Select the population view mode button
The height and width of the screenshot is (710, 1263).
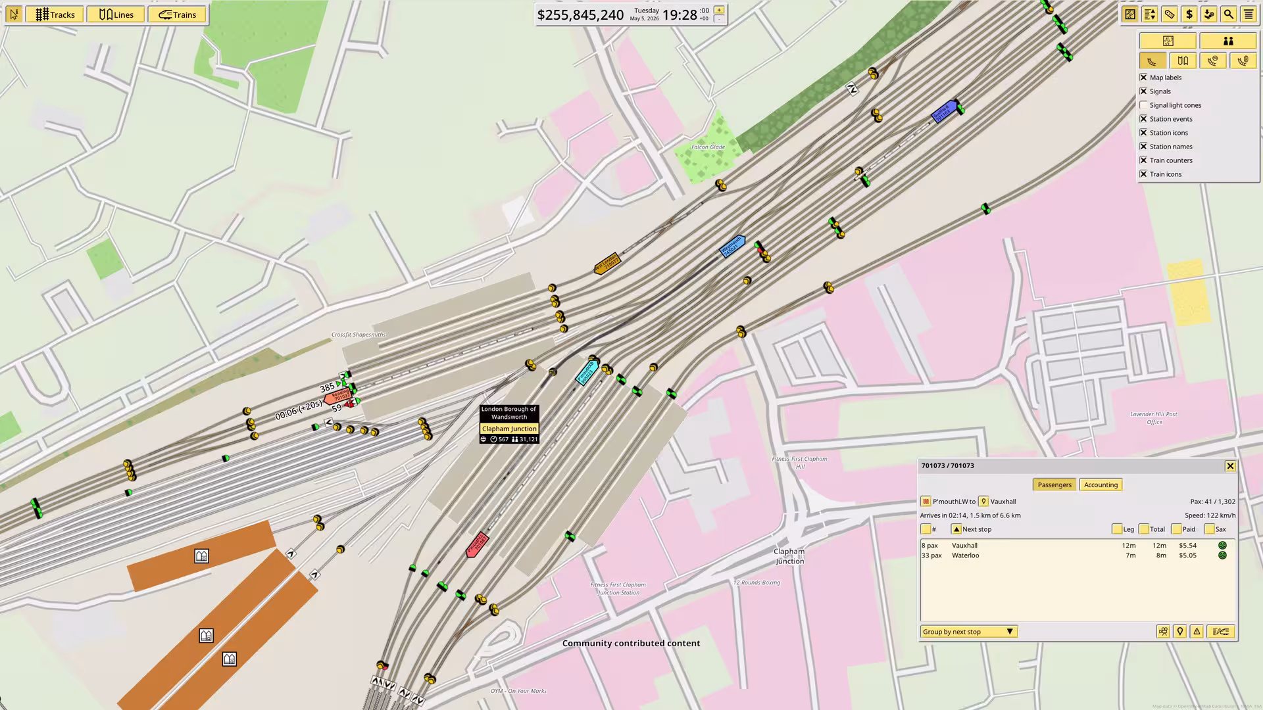point(1227,41)
